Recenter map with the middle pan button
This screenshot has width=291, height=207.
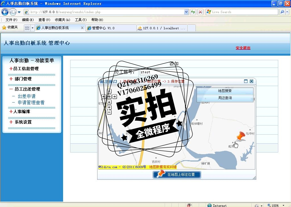click(x=109, y=97)
